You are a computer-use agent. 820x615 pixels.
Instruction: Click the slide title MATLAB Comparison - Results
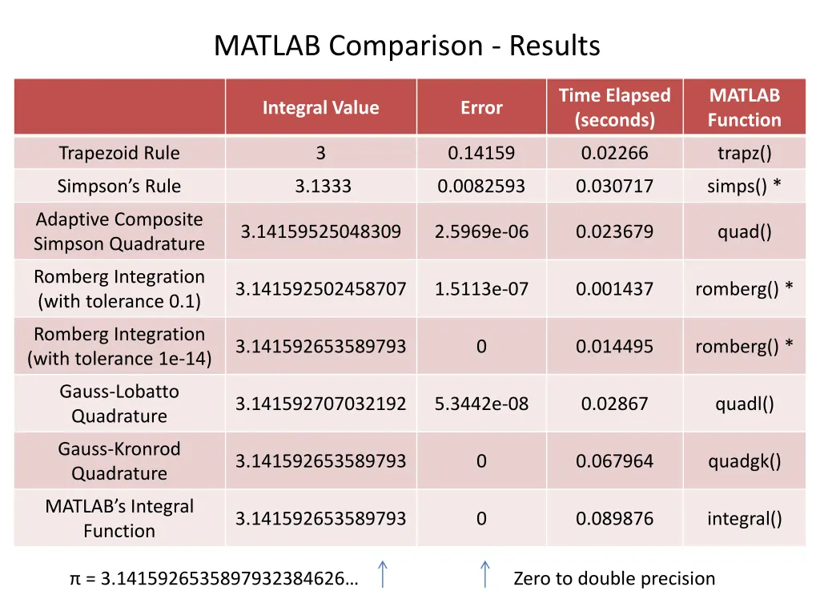407,46
